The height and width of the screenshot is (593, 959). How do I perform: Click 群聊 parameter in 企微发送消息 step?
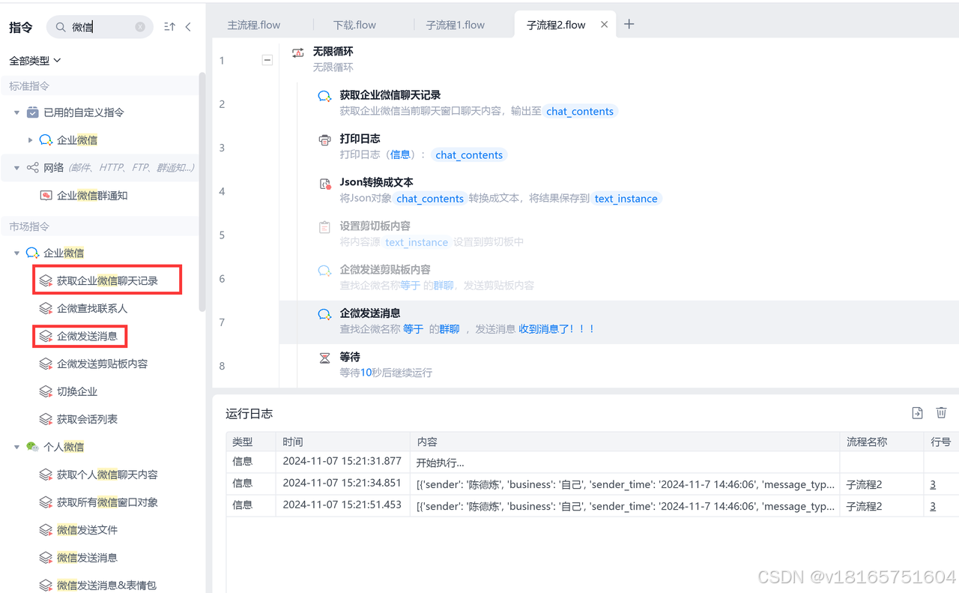(450, 329)
